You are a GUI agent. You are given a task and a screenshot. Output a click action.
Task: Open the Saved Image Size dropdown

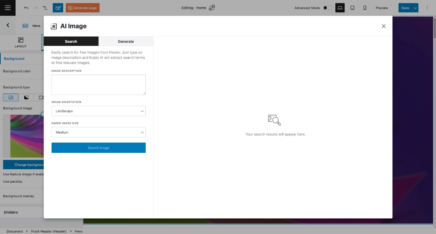pos(98,132)
